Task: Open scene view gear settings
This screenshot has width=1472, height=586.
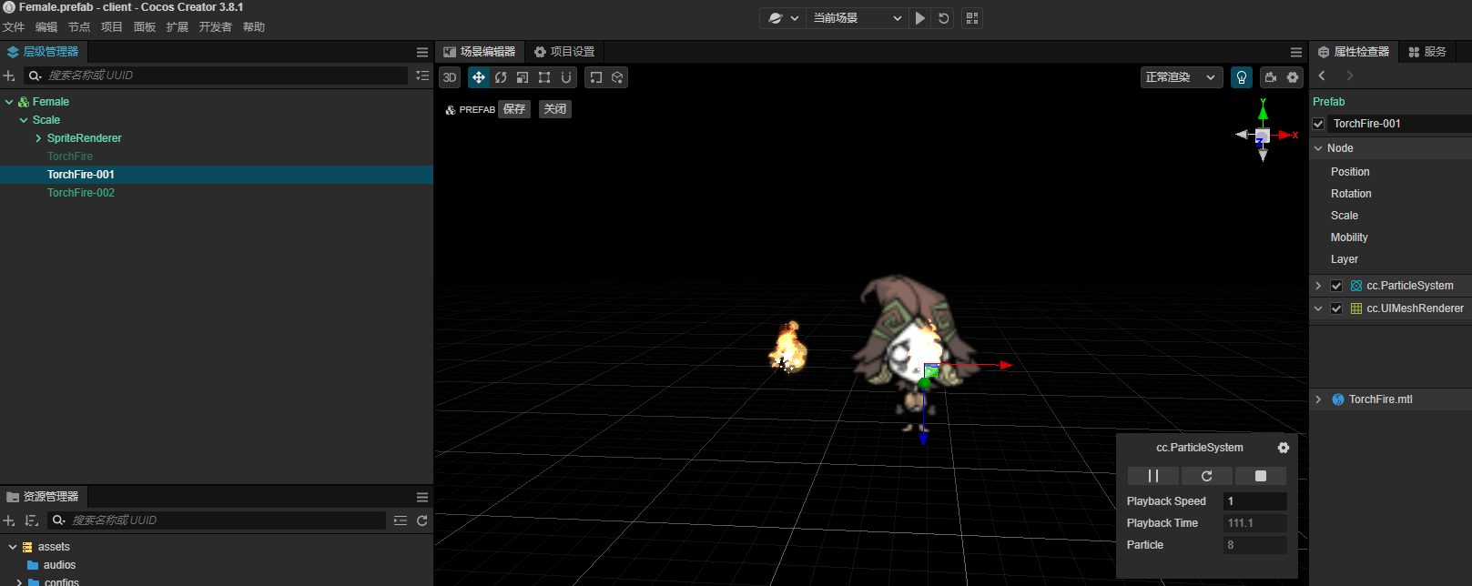Action: click(x=1293, y=77)
